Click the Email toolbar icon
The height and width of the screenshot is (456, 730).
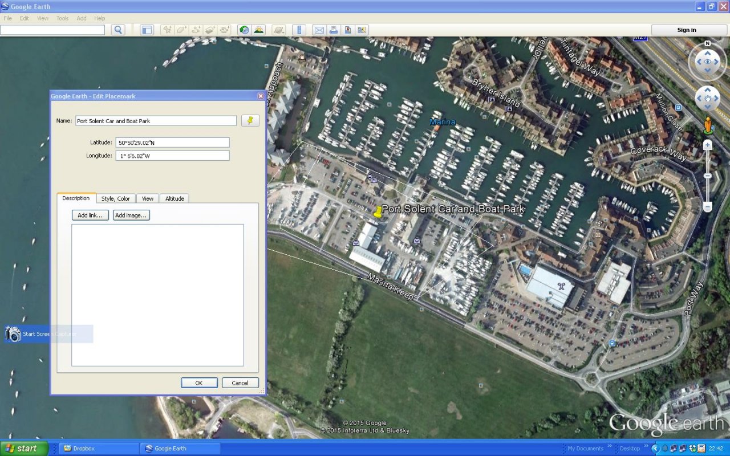click(x=319, y=30)
